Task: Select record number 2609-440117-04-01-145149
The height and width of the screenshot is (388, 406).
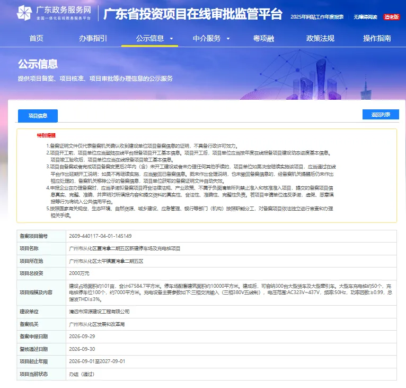Action: pos(100,236)
